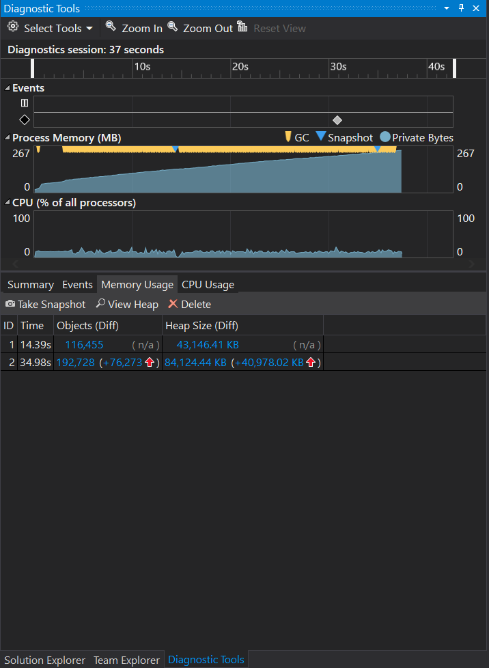Toggle the auto-hide pin icon
Image resolution: width=489 pixels, height=668 pixels.
click(x=461, y=8)
